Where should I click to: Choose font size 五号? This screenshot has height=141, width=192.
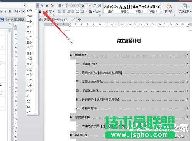coord(29,64)
